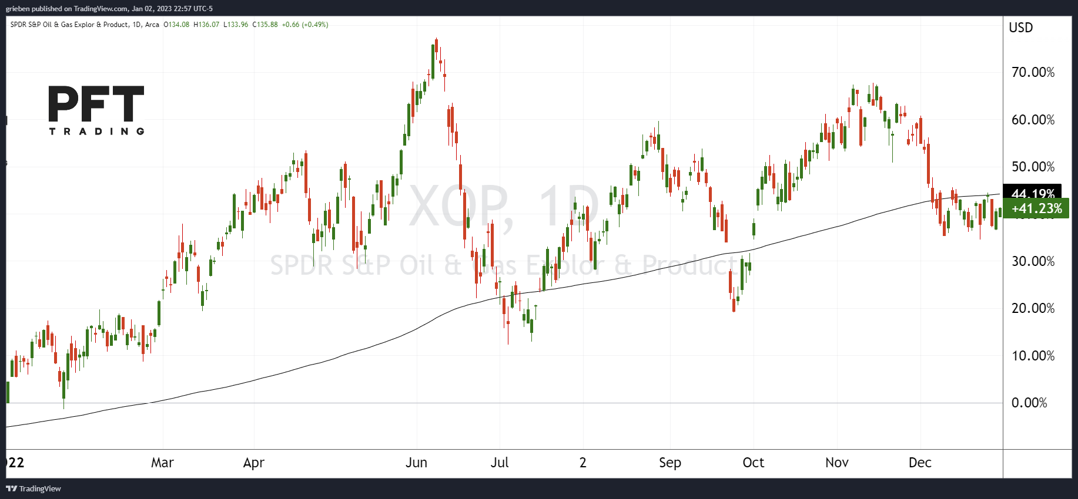
Task: Select the Jun label on time axis
Action: pyautogui.click(x=416, y=463)
